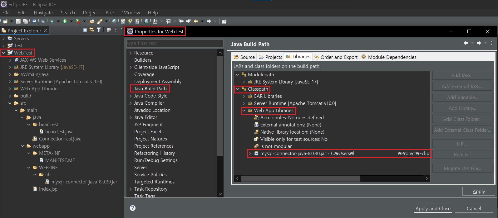Switch to the Module Dependencies tab
498x218 pixels.
388,57
